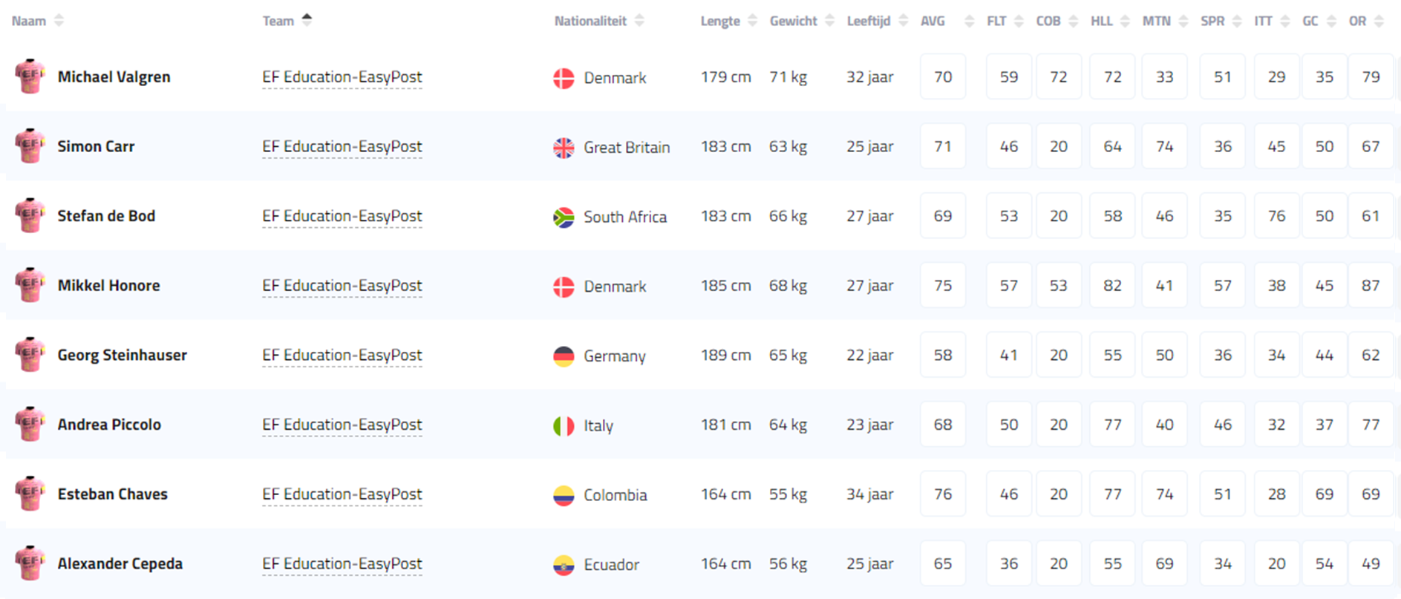Screen dimensions: 1401x599
Task: Click the Great Britain flag icon
Action: pos(564,148)
